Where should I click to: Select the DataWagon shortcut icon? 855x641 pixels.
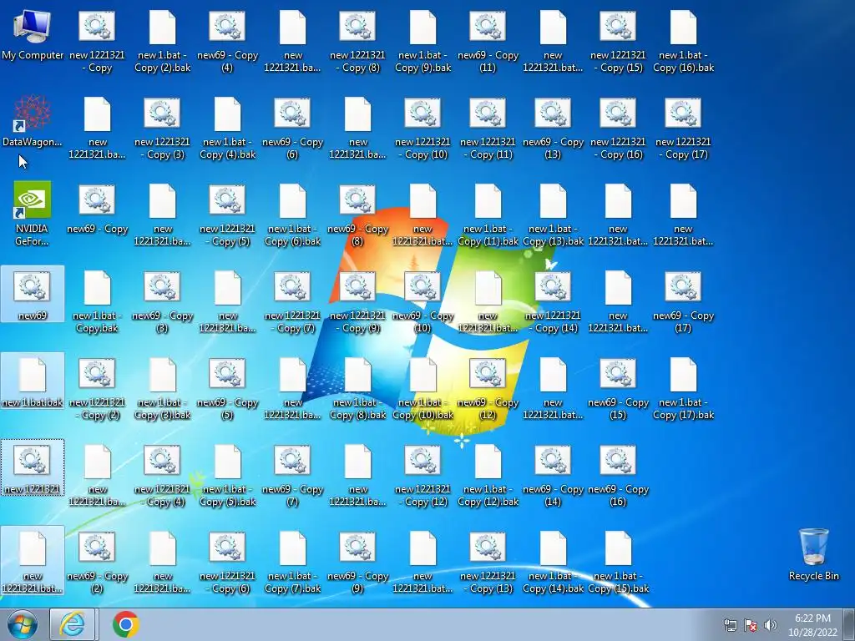coord(33,122)
